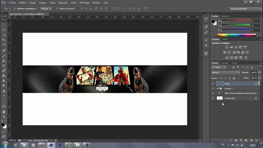Toggle lock all for the layer
Image resolution: width=263 pixels, height=148 pixels.
234,78
